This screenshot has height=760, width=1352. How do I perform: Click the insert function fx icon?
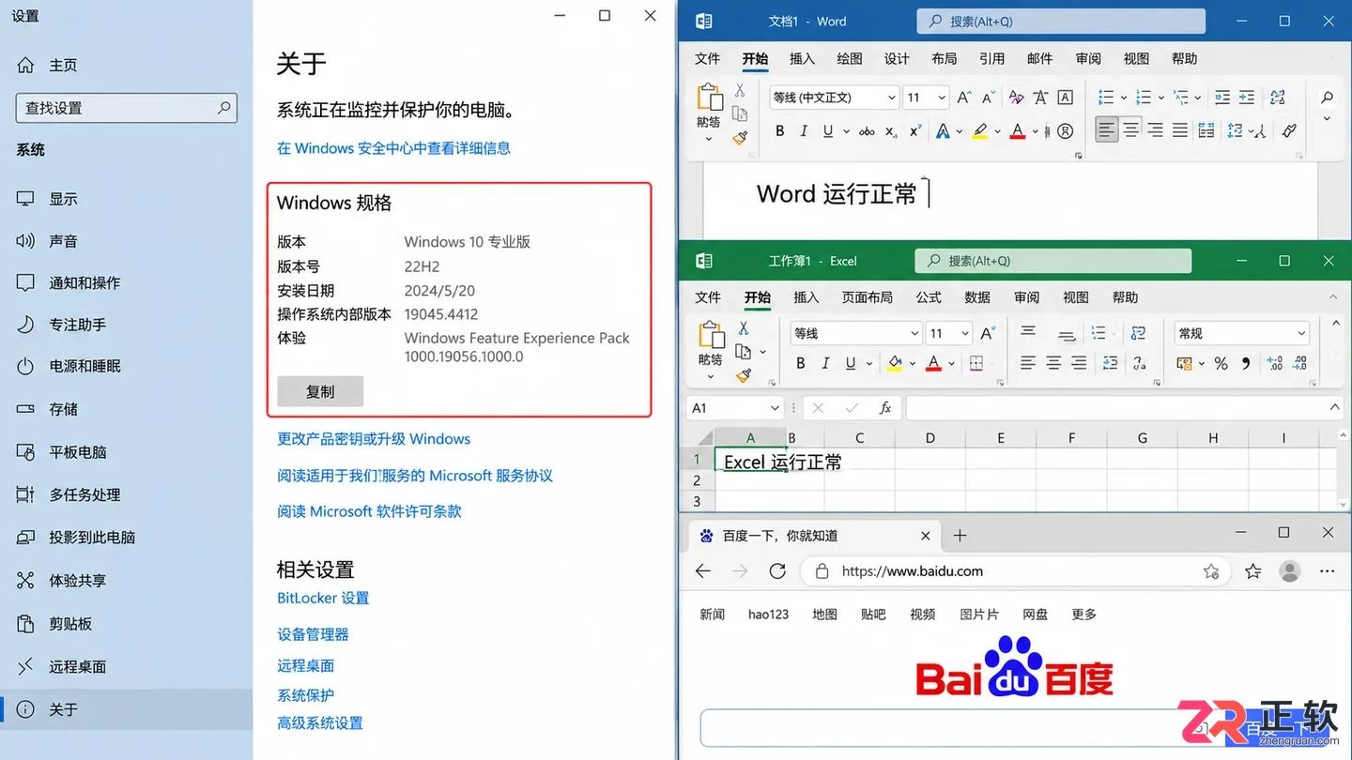click(884, 408)
